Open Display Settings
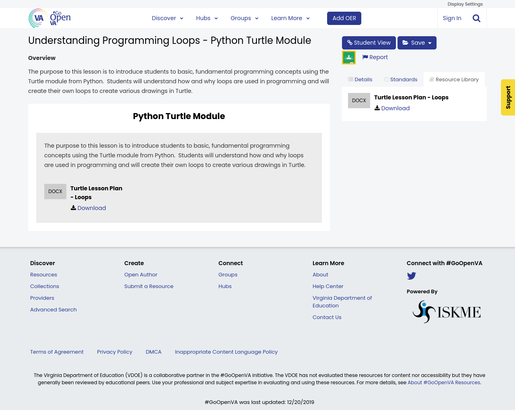 click(x=465, y=4)
